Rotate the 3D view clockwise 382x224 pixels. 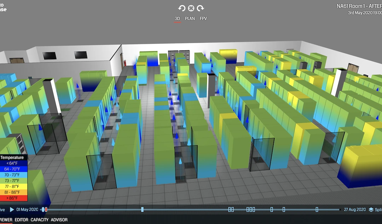pos(201,8)
